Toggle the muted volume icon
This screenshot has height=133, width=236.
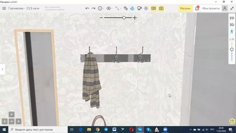207,130
